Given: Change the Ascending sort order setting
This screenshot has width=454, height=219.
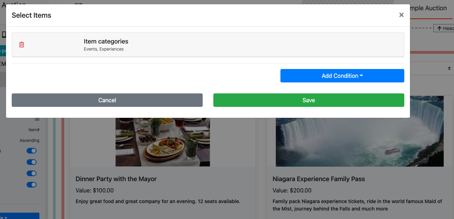Looking at the screenshot, I should [29, 140].
